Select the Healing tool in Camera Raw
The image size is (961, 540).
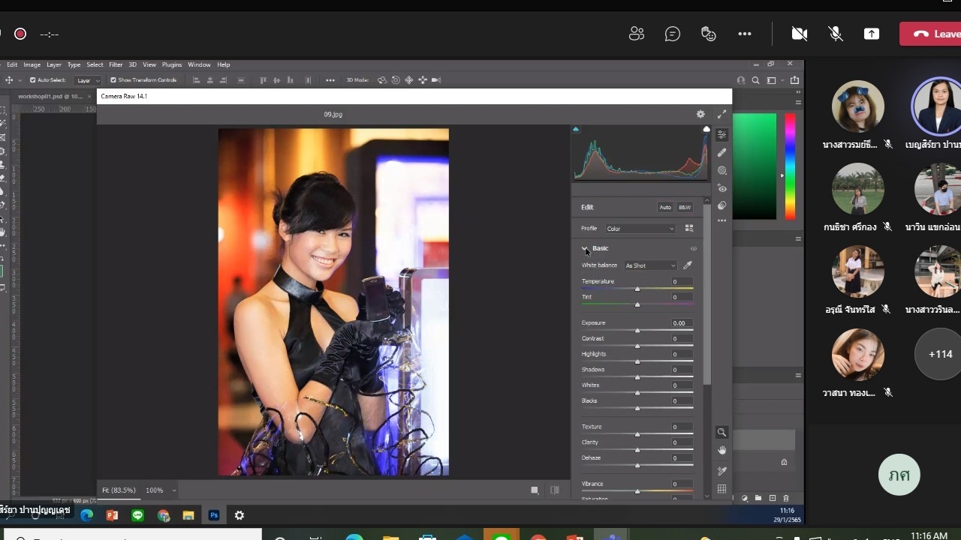pyautogui.click(x=722, y=152)
